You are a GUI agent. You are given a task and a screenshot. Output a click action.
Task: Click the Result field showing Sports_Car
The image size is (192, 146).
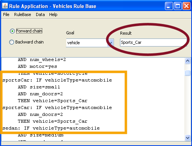[153, 42]
